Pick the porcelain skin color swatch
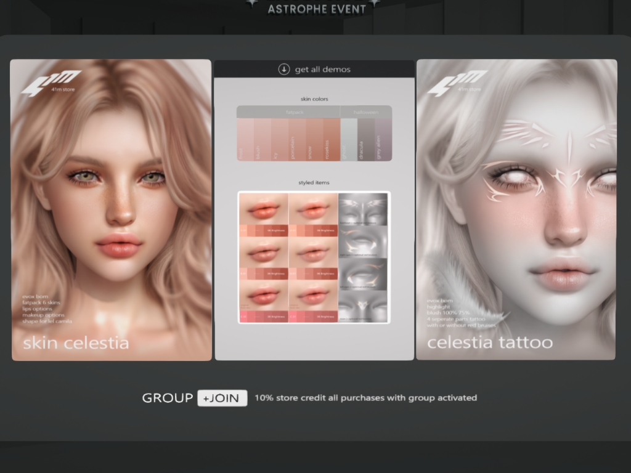631x473 pixels. click(297, 140)
